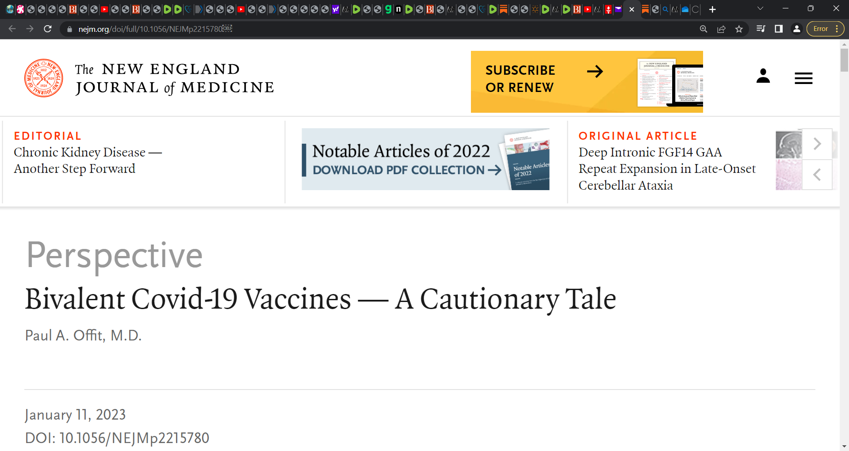Open a new browser tab
Screen dimensions: 849x451
[x=712, y=9]
